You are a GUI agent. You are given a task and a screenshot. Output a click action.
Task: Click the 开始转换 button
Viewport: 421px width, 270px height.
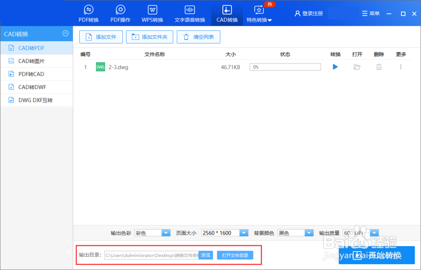click(377, 255)
